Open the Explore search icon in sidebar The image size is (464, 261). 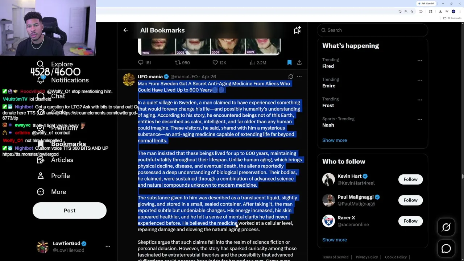point(40,64)
